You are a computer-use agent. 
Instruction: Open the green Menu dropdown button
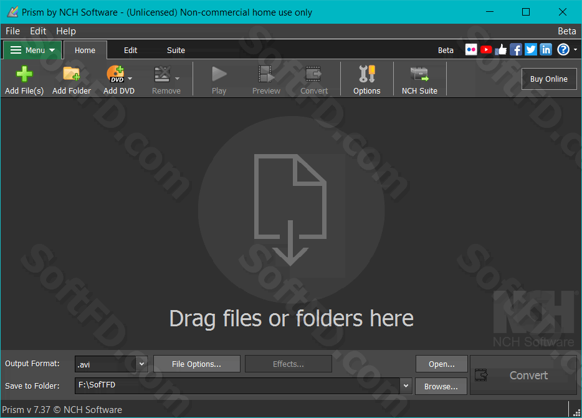coord(32,50)
